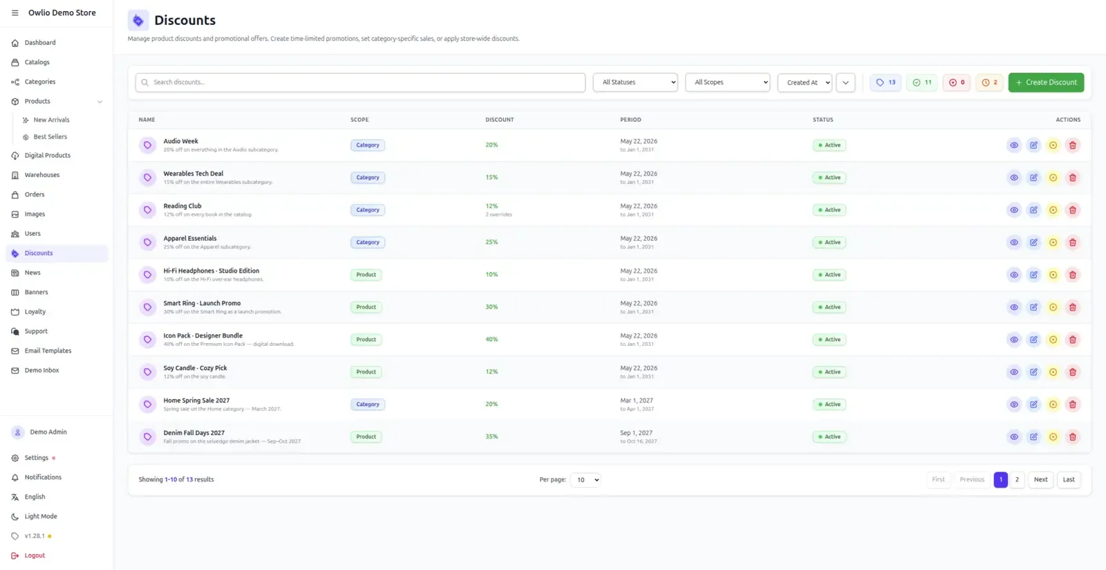Open the Dashboard page

click(x=57, y=43)
